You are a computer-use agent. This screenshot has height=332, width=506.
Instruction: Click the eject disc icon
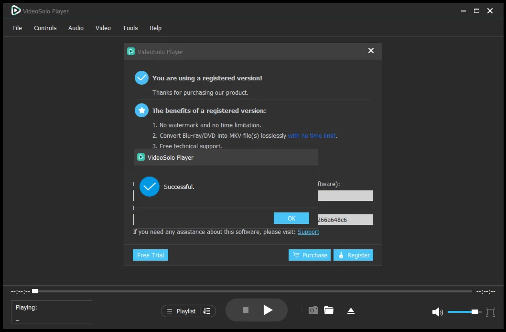coord(351,310)
